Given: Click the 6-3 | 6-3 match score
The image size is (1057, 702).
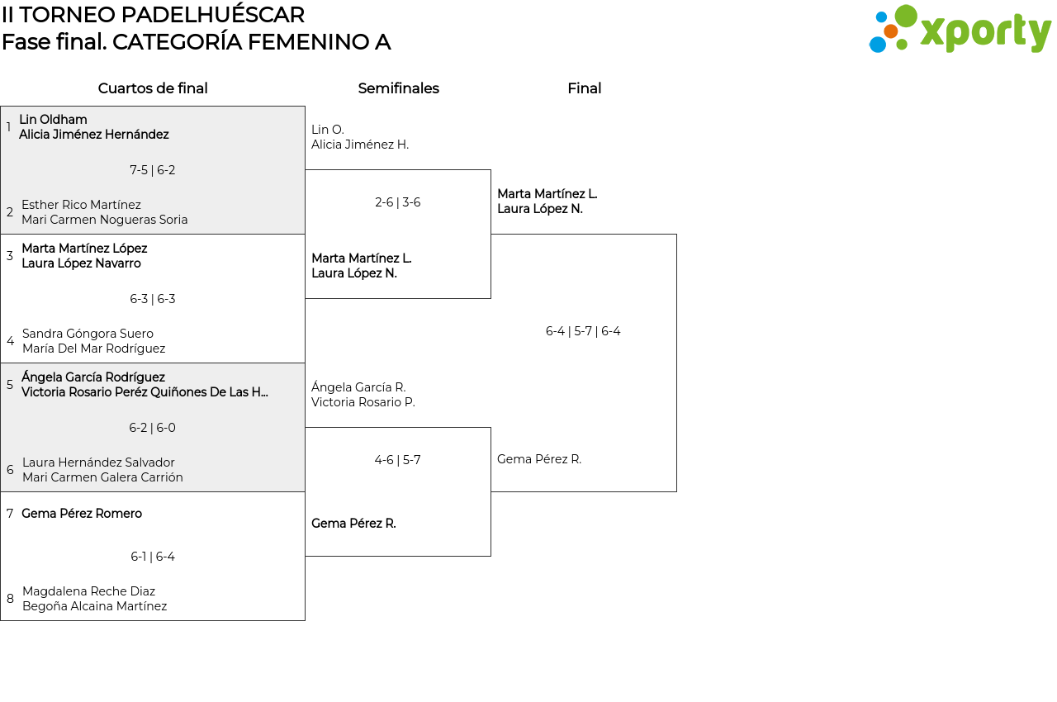Looking at the screenshot, I should 153,299.
